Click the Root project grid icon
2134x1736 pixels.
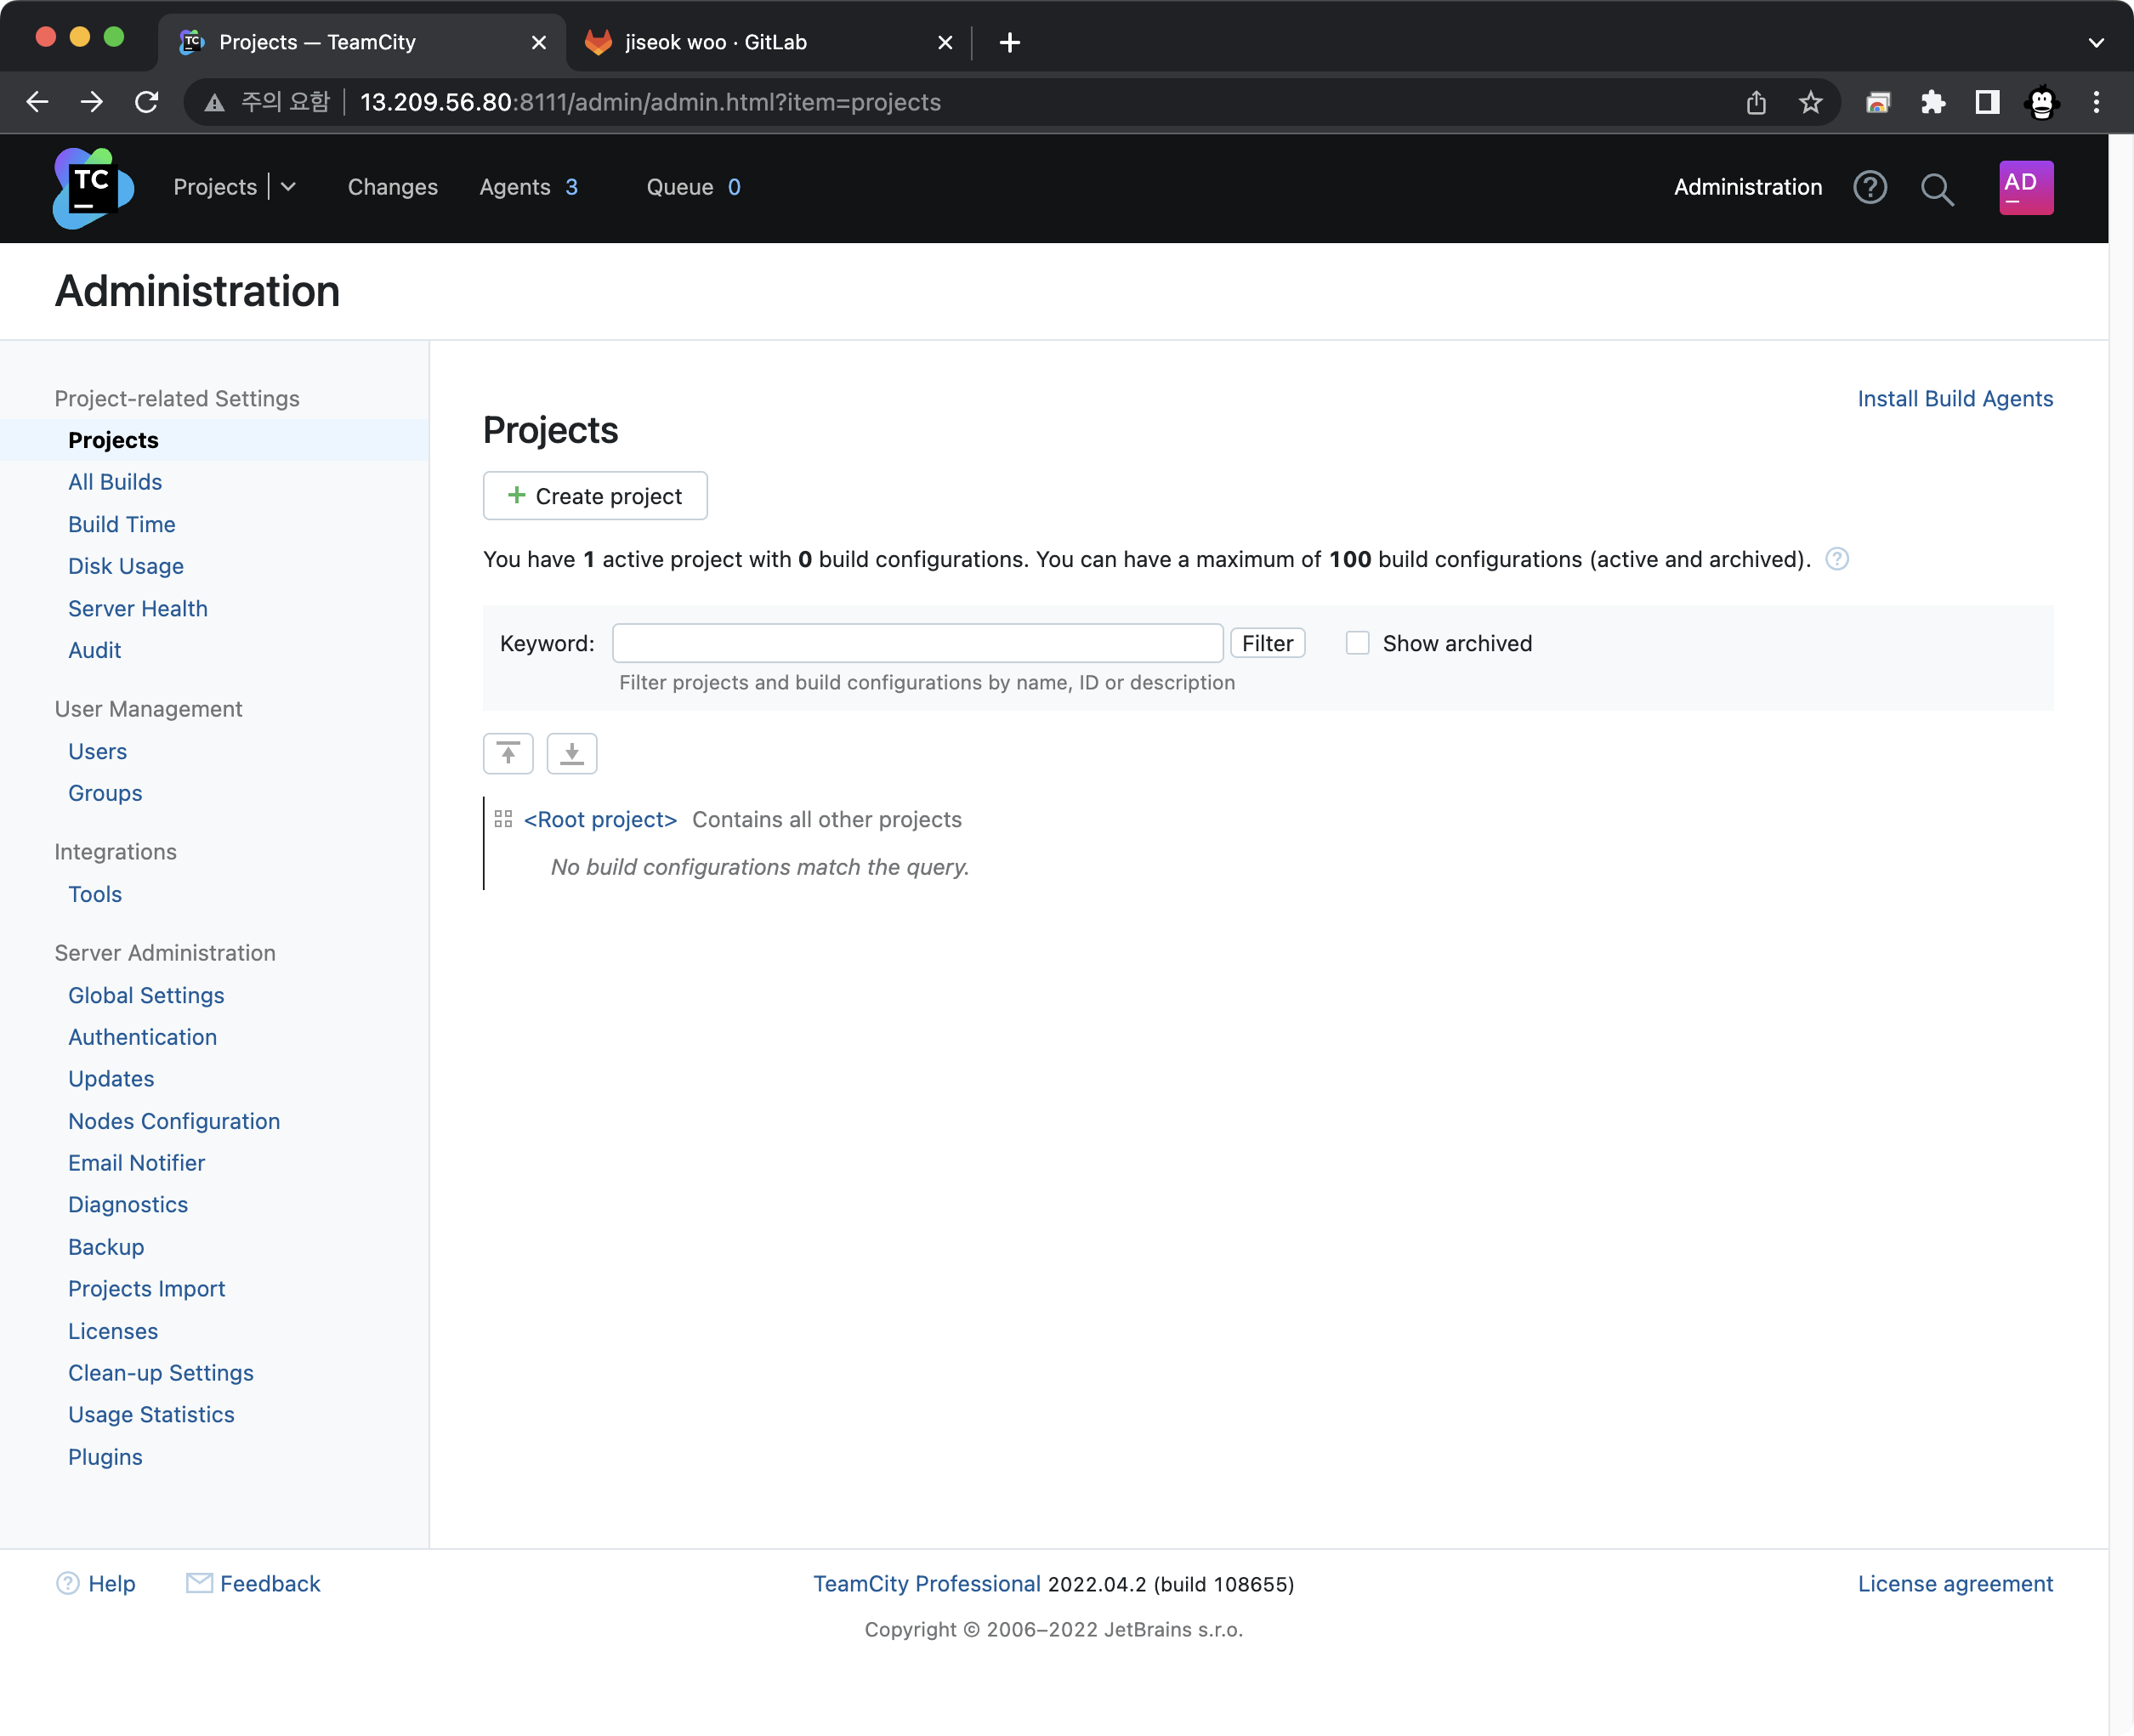pos(503,819)
